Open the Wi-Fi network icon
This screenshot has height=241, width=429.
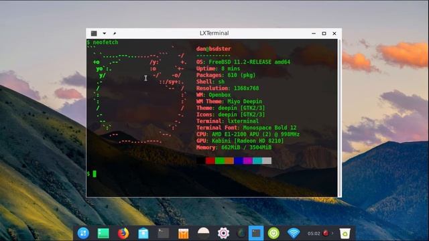pos(294,233)
